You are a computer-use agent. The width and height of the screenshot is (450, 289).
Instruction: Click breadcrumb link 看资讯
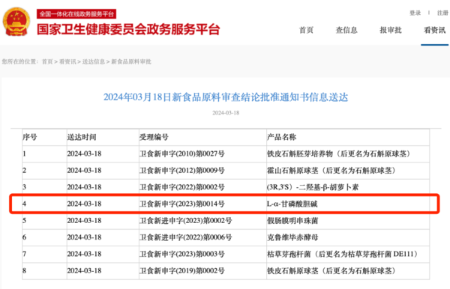pyautogui.click(x=67, y=61)
